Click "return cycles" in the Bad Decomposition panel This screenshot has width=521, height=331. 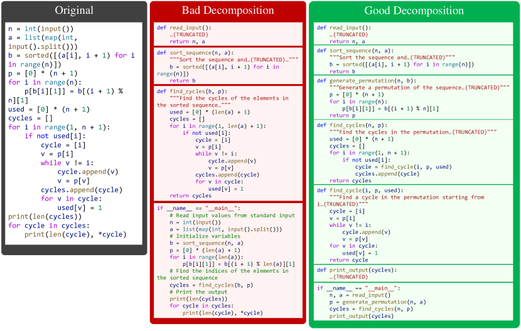[x=190, y=196]
